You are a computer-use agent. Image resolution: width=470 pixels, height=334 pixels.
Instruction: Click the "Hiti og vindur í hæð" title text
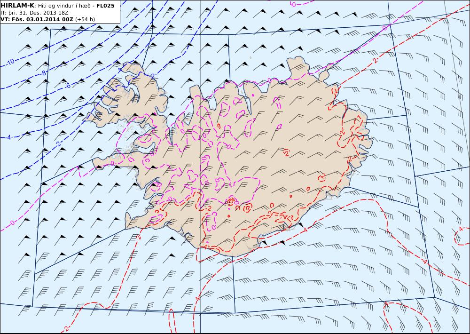point(64,6)
